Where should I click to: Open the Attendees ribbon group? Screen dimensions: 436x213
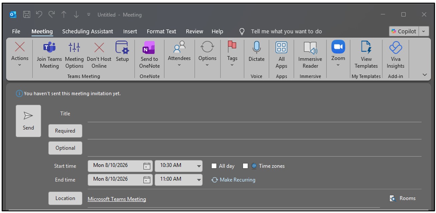coord(179,54)
